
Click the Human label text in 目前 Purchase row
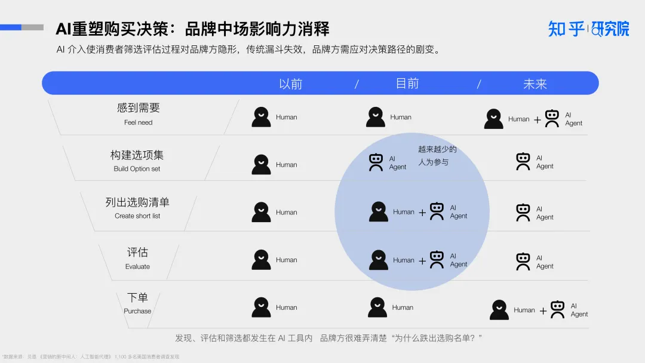403,307
